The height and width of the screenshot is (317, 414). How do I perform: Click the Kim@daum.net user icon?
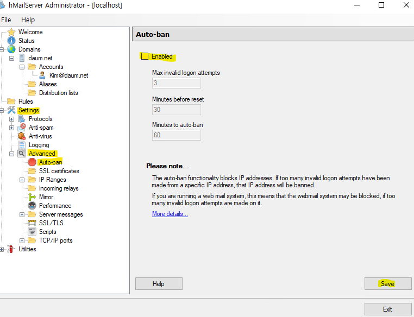point(42,75)
